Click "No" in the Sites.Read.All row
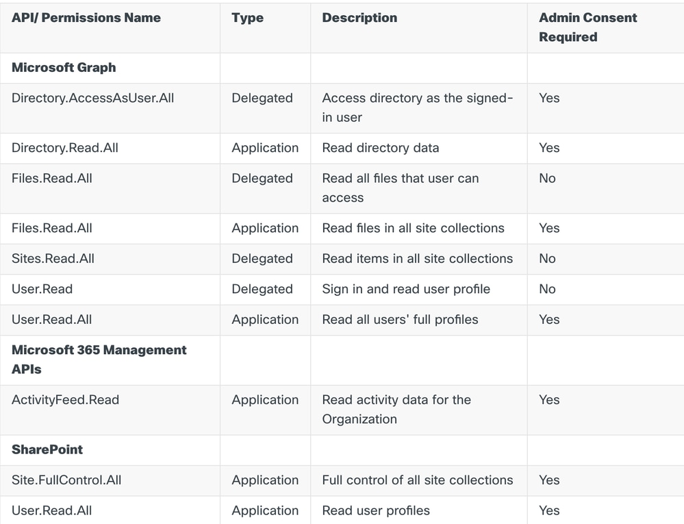The height and width of the screenshot is (524, 684). [x=548, y=259]
